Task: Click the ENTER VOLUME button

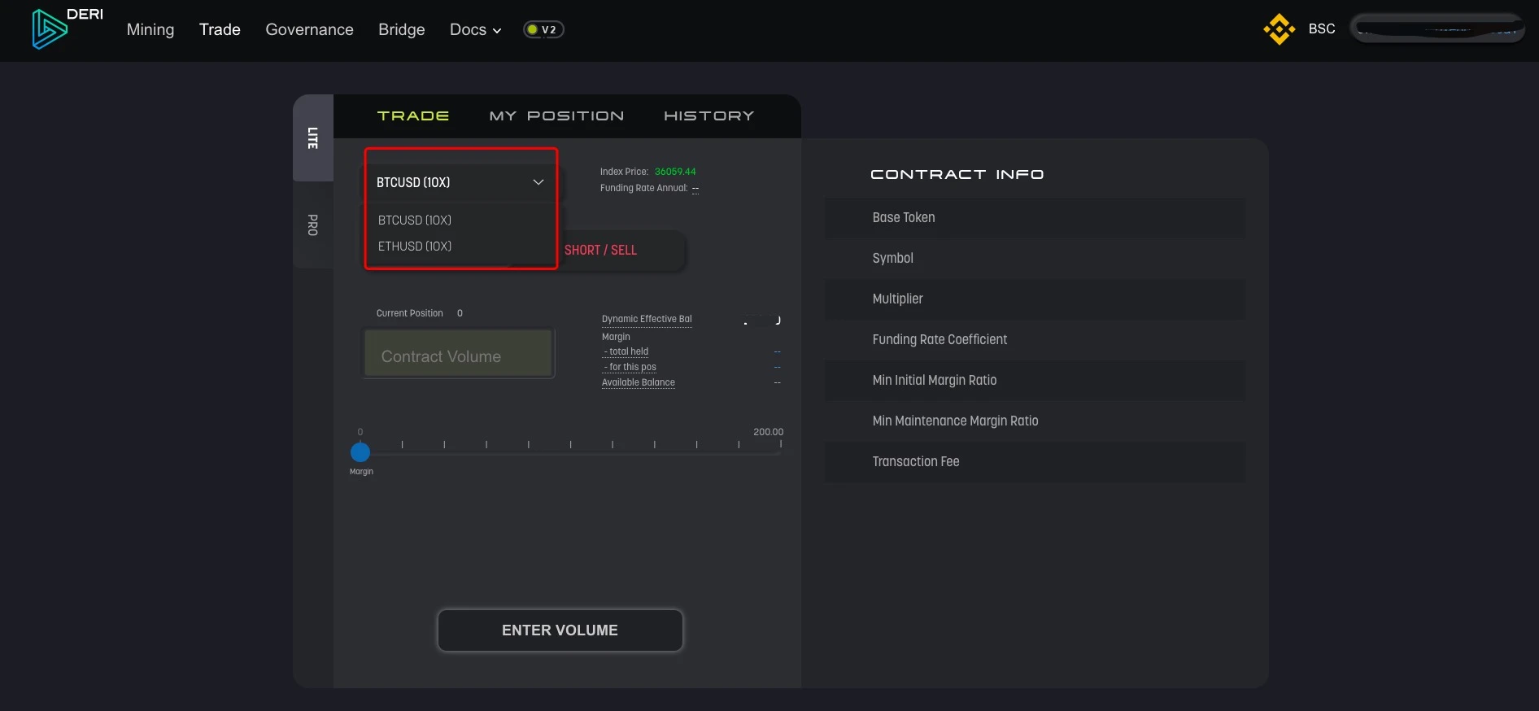Action: [560, 630]
